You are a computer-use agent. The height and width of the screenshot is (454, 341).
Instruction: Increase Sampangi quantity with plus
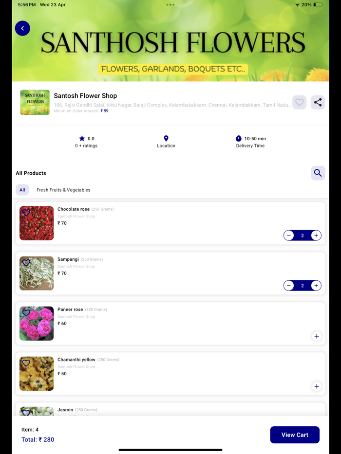click(x=316, y=286)
